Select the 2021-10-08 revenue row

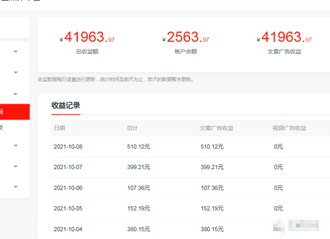click(x=191, y=147)
